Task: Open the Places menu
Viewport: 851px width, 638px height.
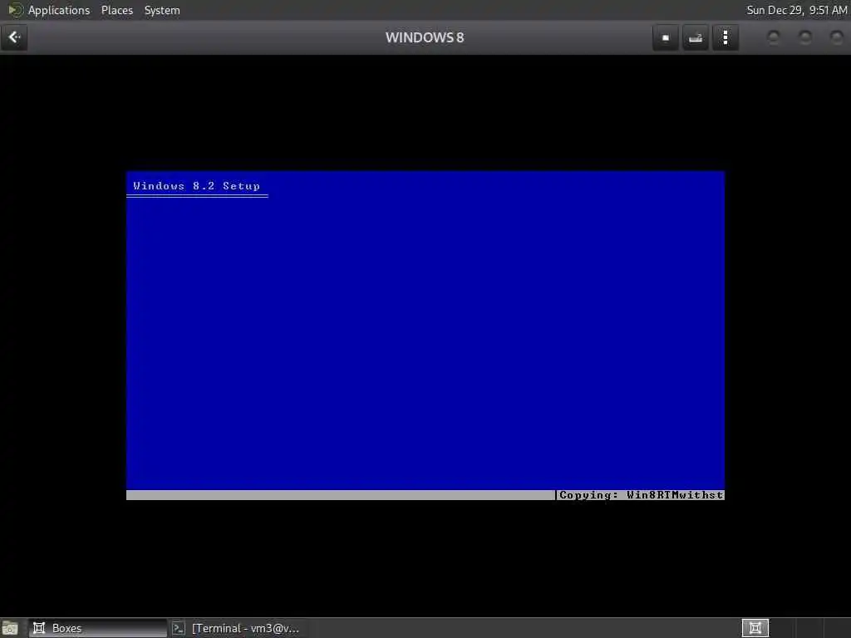Action: pyautogui.click(x=116, y=10)
